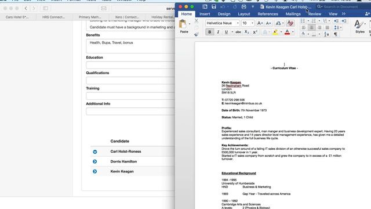
Task: Toggle Align Right paragraph alignment
Action: (x=319, y=28)
